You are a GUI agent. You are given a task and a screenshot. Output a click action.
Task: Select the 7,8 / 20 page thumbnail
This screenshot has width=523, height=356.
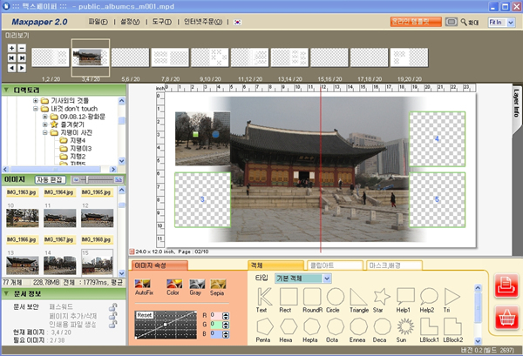pyautogui.click(x=170, y=57)
